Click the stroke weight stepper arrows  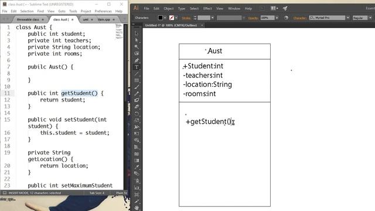point(195,18)
